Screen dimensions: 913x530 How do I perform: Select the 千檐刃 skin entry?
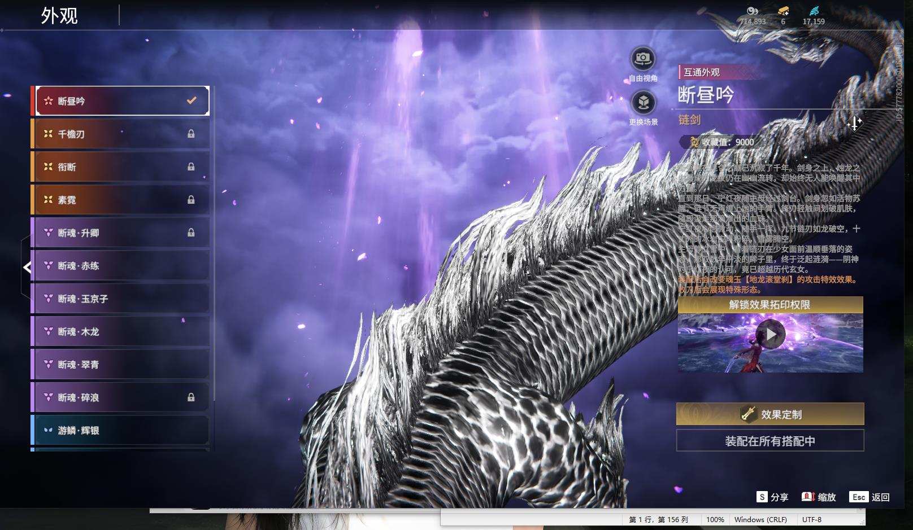point(120,134)
